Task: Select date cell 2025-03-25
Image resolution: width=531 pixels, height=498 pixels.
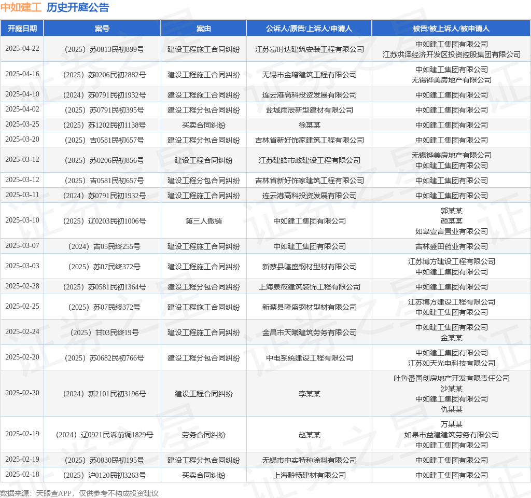Action: [22, 125]
